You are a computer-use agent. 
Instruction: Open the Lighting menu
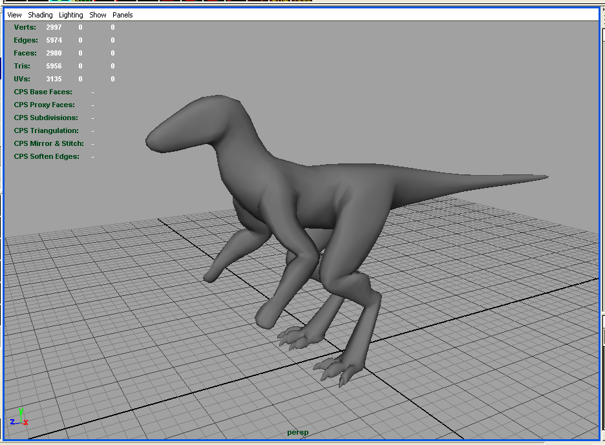(70, 15)
